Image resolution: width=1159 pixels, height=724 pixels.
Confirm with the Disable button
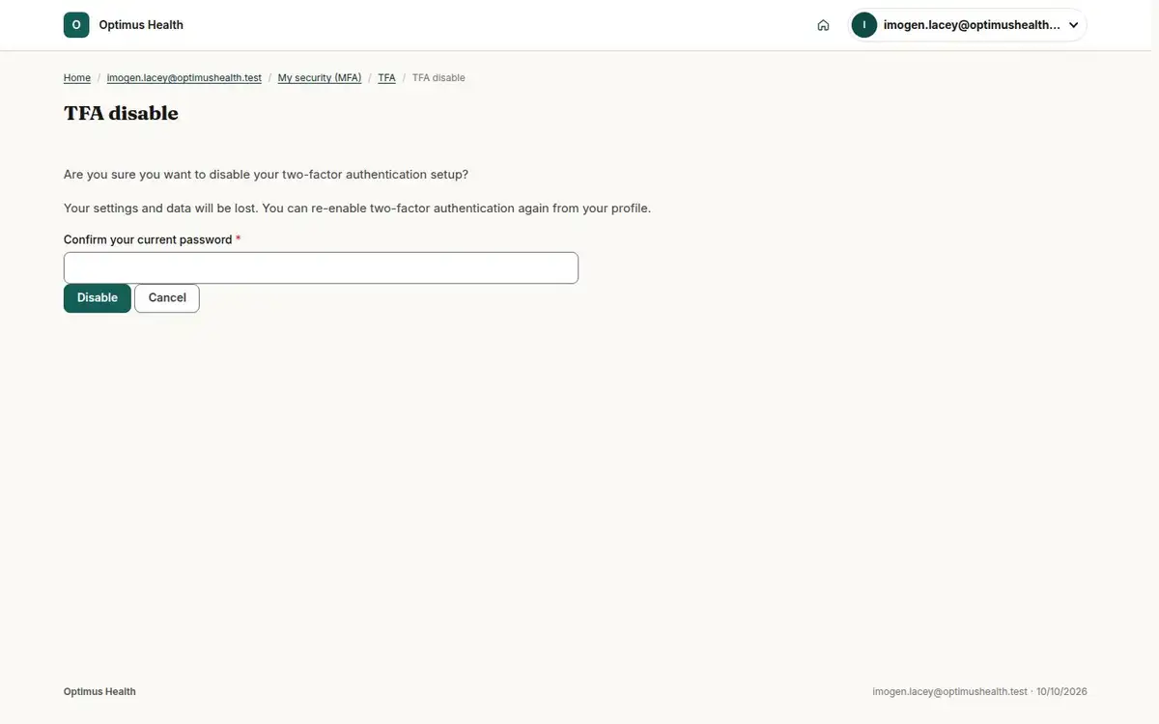[98, 298]
